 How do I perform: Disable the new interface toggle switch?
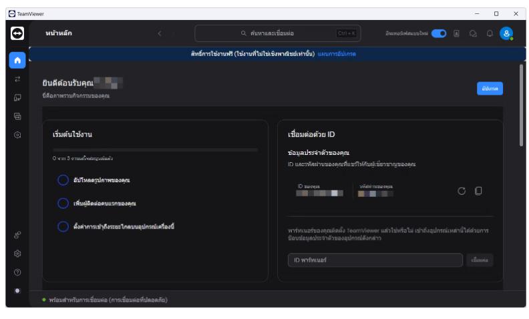pos(439,33)
